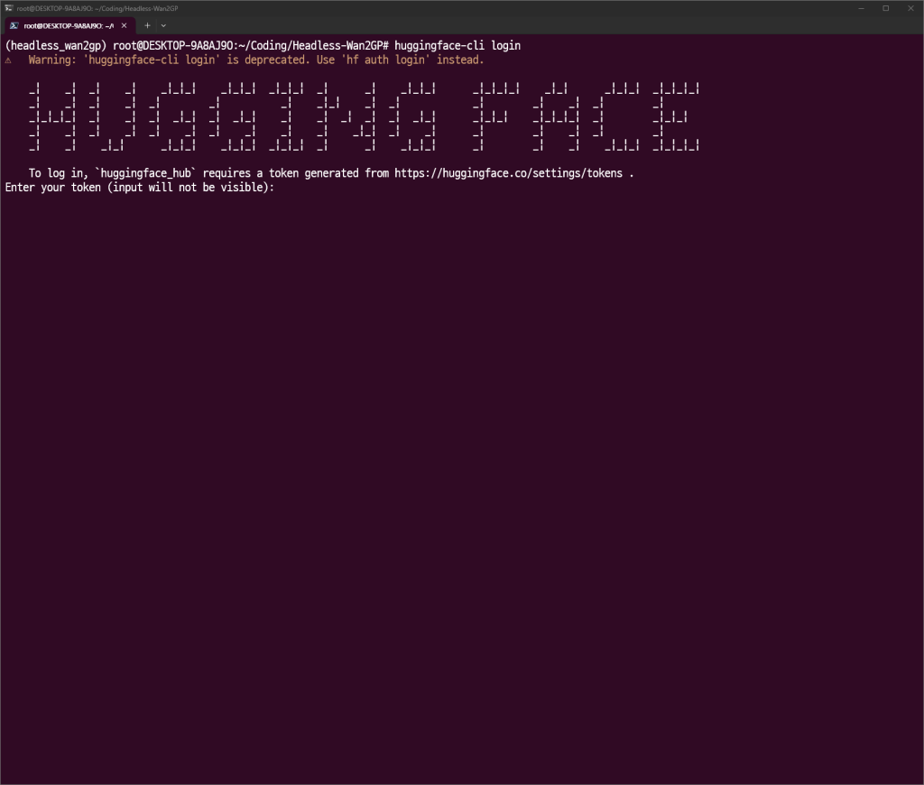Maximize the terminal window
924x785 pixels.
click(885, 8)
